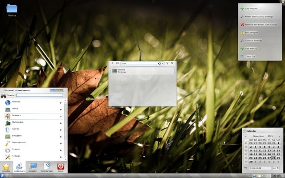Expand the KRunner search history dropdown
This screenshot has height=178, width=285.
coord(162,63)
